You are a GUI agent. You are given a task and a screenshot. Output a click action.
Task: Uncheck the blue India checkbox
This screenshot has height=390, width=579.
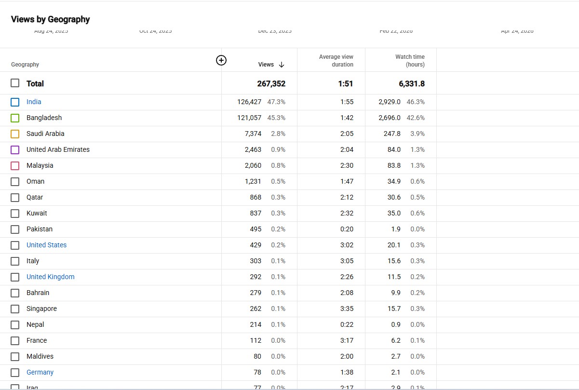pos(15,102)
